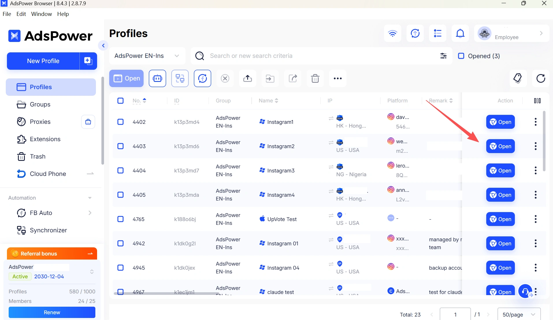Refresh the profile list with the reload icon
This screenshot has height=320, width=553.
point(541,78)
